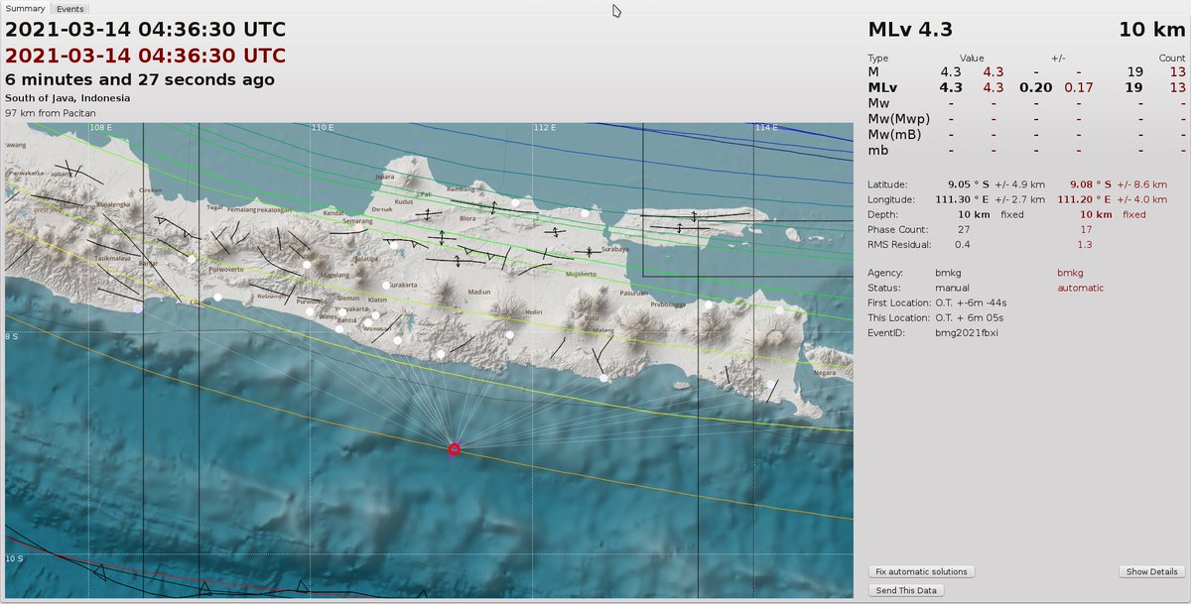This screenshot has height=604, width=1191.
Task: Click the Semarang city label on map
Action: pyautogui.click(x=356, y=221)
